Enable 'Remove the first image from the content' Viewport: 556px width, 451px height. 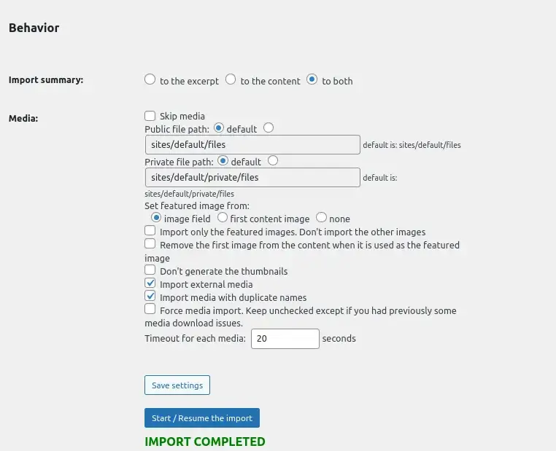click(x=150, y=244)
